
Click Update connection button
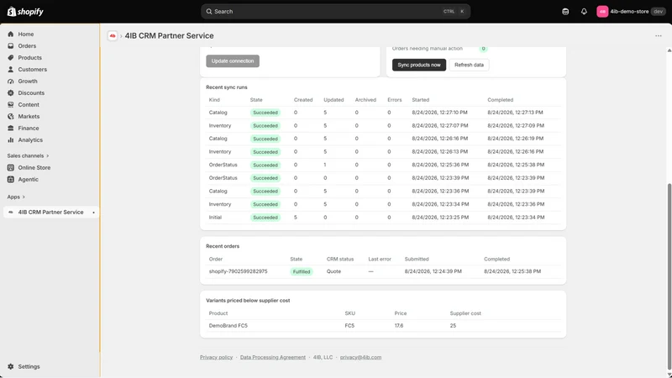point(233,60)
